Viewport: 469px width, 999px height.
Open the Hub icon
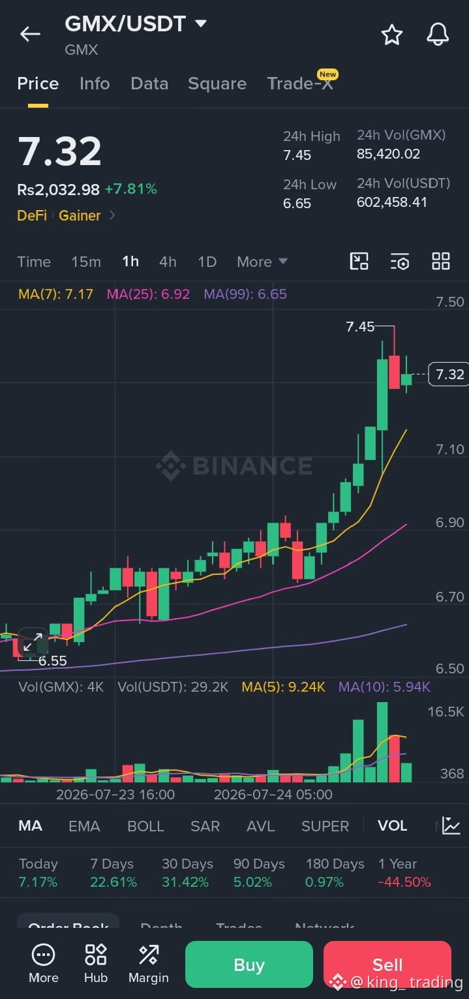[95, 955]
